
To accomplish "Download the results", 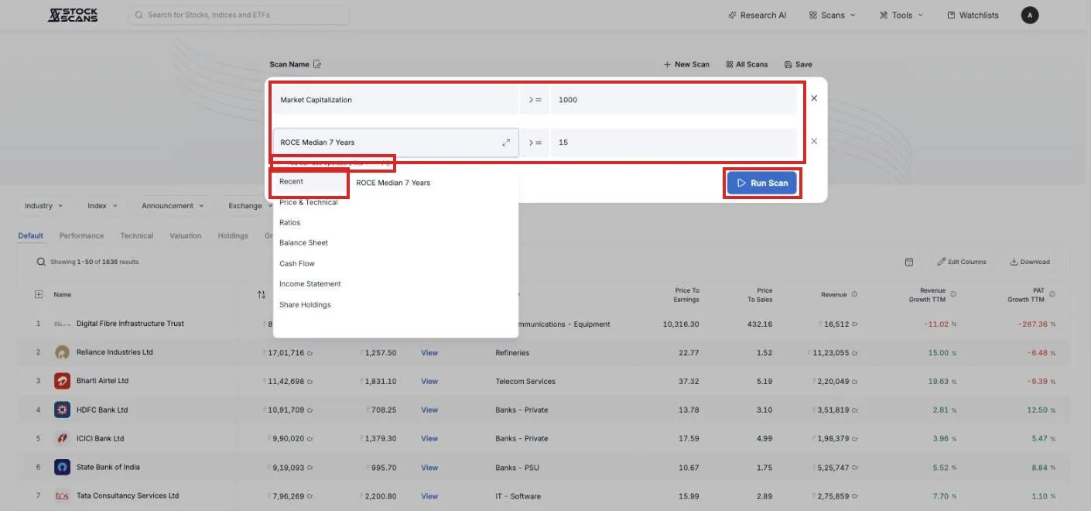I will point(1030,262).
